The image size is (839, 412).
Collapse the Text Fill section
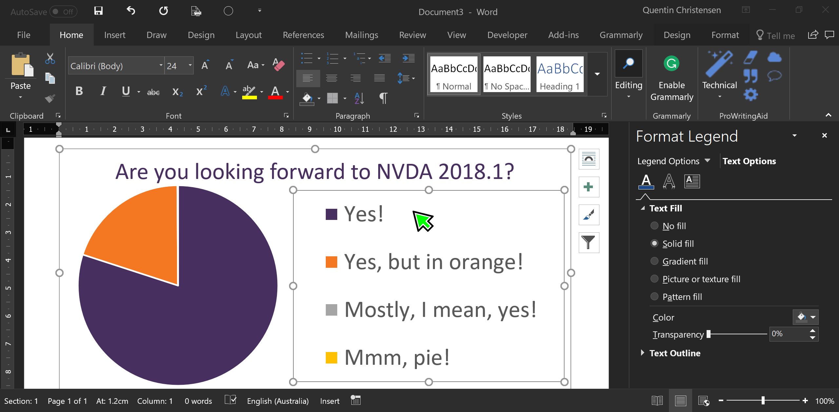(643, 208)
